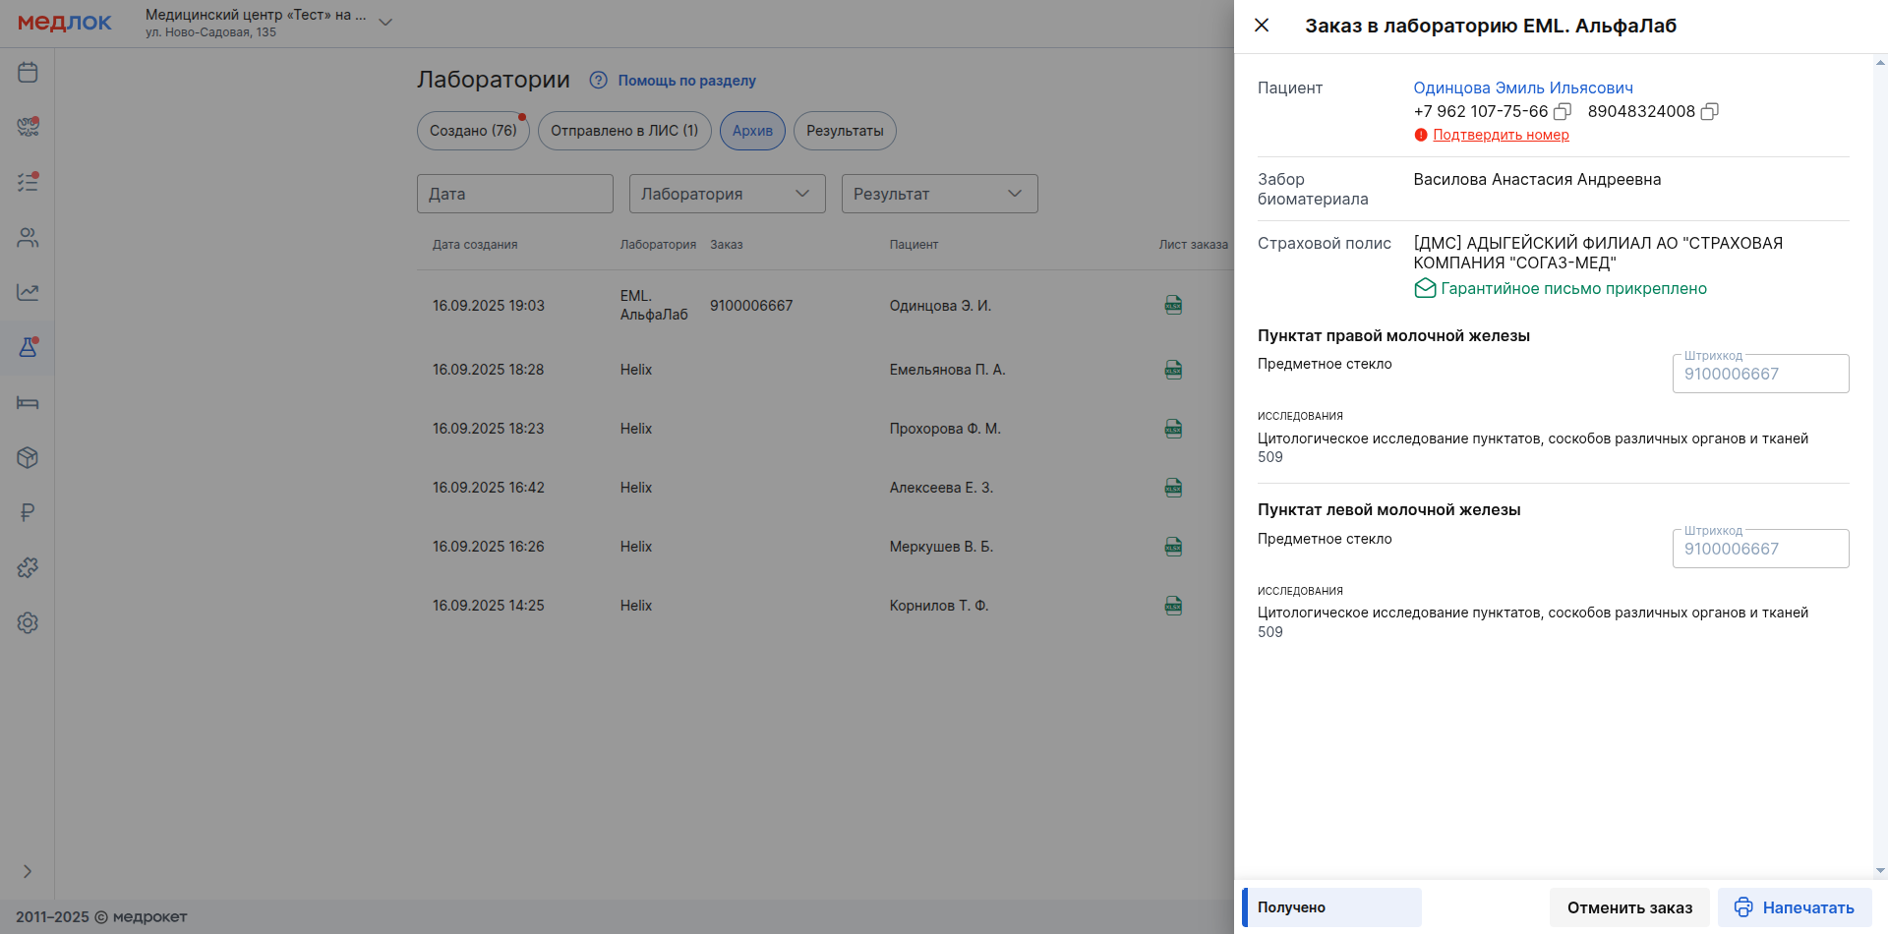Open the puzzle integrations icon in the sidebar

click(x=28, y=567)
